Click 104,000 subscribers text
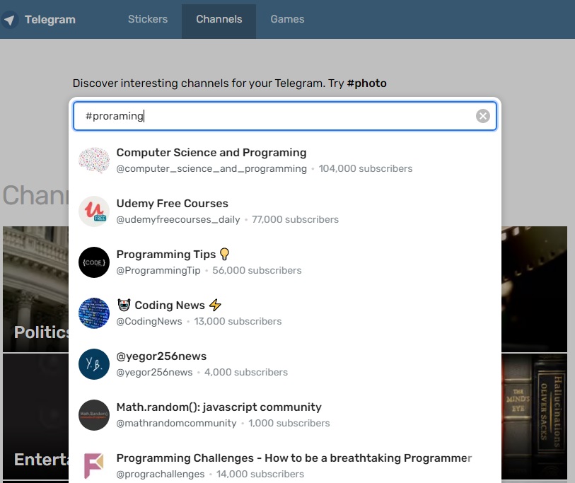The height and width of the screenshot is (483, 575). 365,169
